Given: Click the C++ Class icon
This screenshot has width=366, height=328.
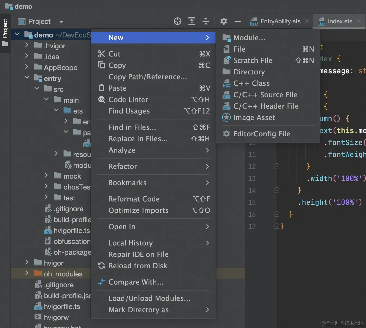Looking at the screenshot, I should click(226, 83).
